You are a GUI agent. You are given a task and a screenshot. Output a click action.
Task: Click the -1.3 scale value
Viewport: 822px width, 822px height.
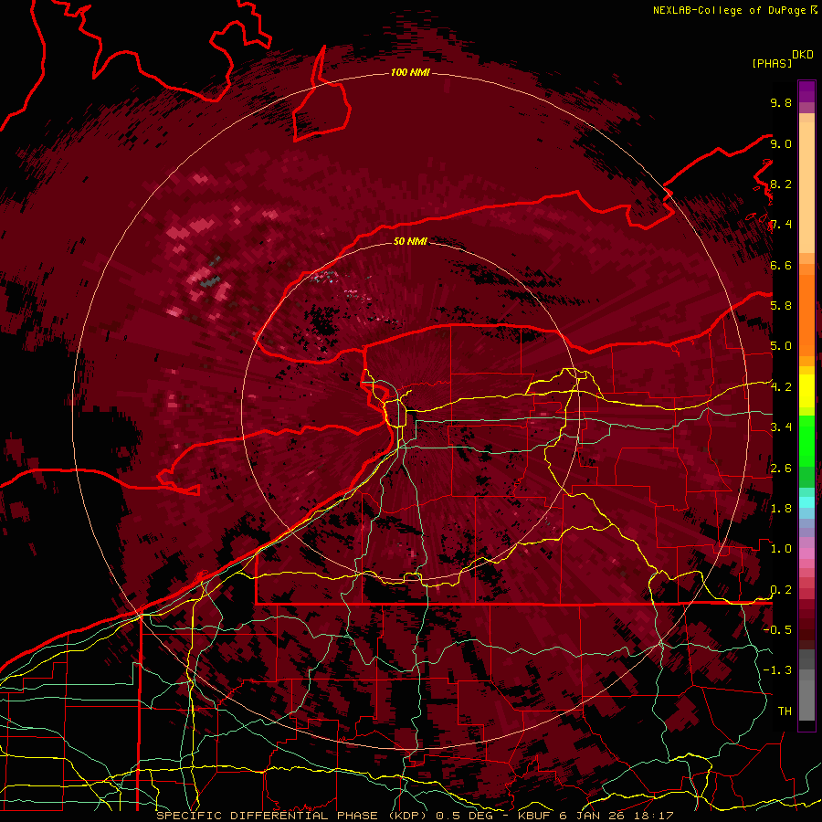[x=777, y=670]
